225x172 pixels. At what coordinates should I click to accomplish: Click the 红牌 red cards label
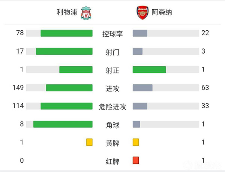112,162
